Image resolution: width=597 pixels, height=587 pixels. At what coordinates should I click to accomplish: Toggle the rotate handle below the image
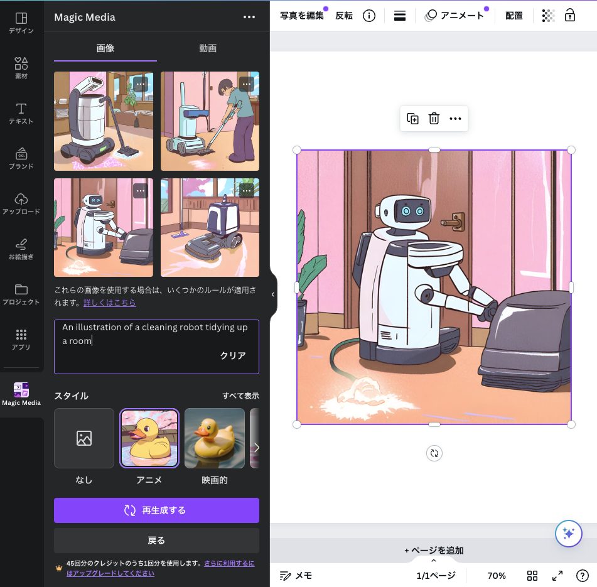(434, 453)
